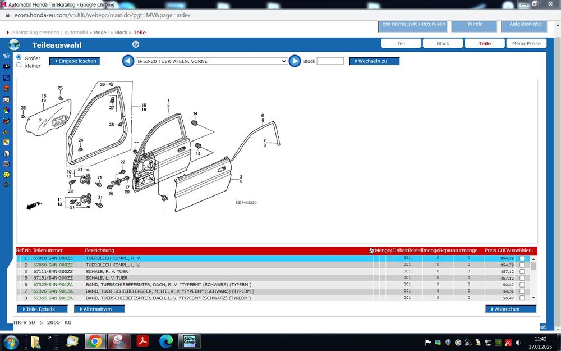Click the printer icon in left sidebar
Viewport: 561px width, 351px height.
pyautogui.click(x=6, y=164)
